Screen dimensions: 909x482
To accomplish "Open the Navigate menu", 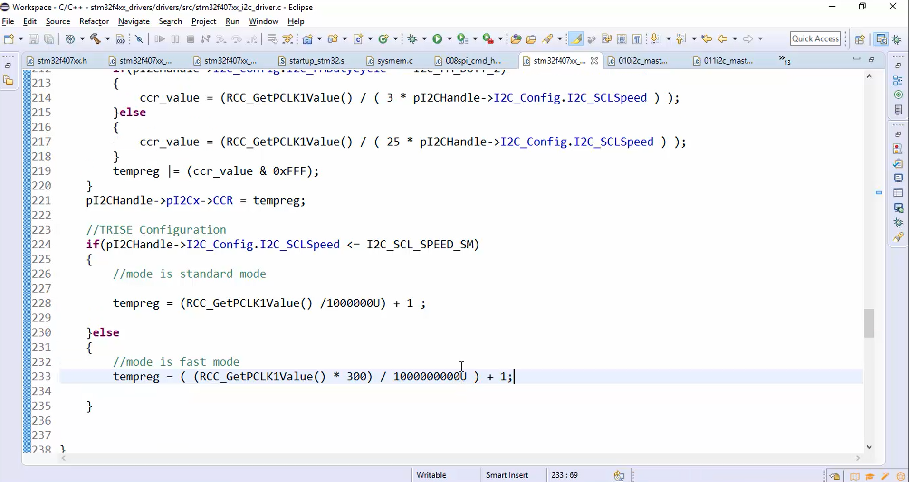I will (x=134, y=21).
